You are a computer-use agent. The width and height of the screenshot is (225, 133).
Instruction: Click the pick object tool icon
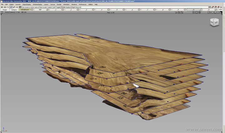pos(5,7)
